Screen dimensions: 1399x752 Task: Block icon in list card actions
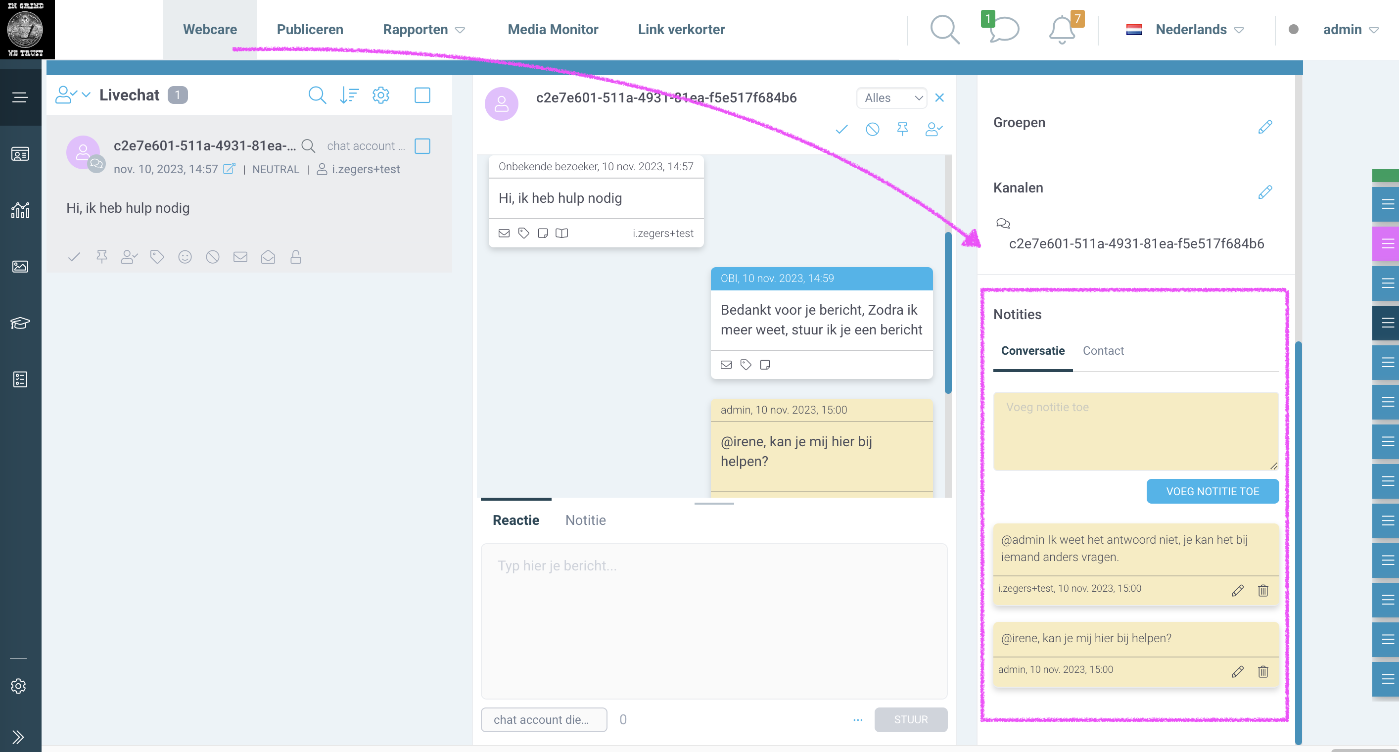(x=212, y=257)
